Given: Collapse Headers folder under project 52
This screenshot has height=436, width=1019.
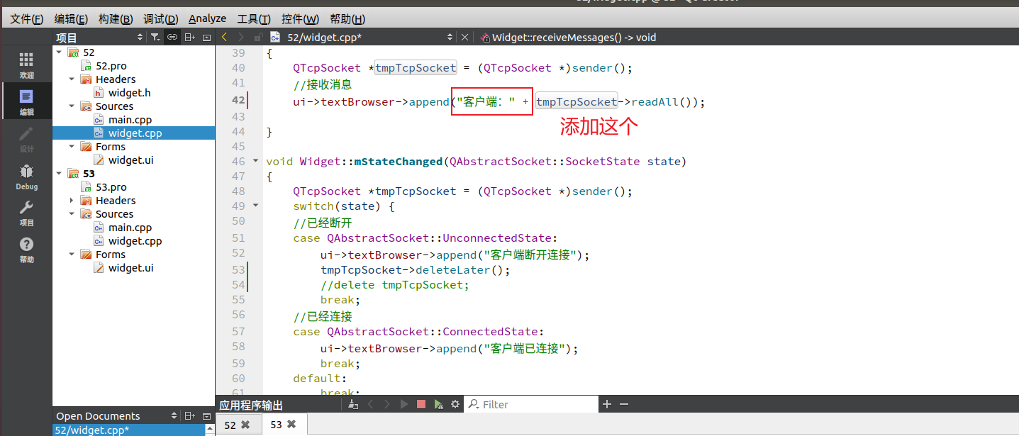Looking at the screenshot, I should point(72,79).
